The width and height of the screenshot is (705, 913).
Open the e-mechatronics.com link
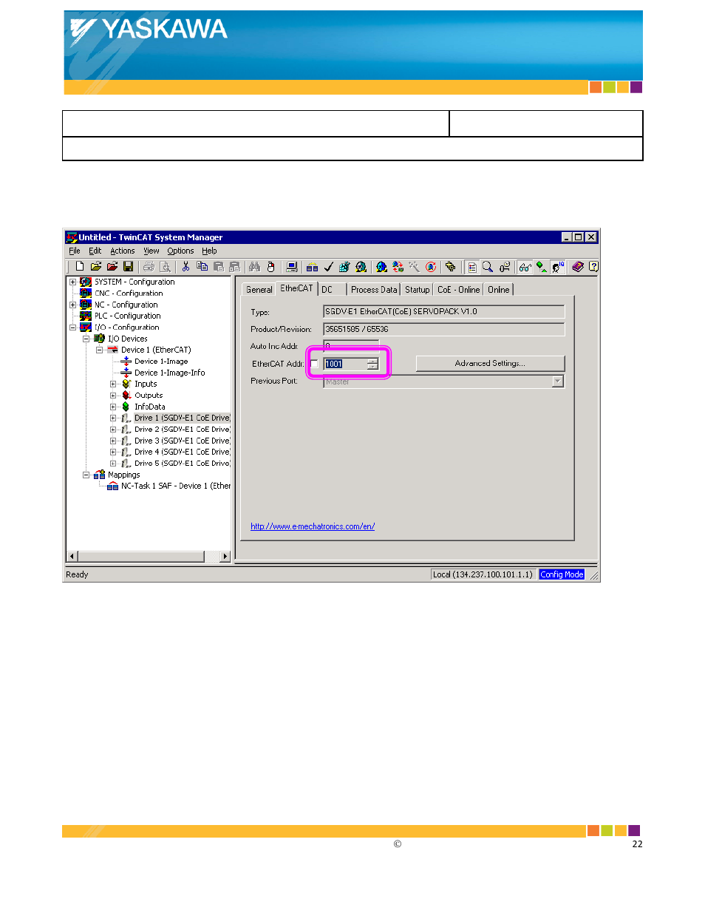click(313, 526)
